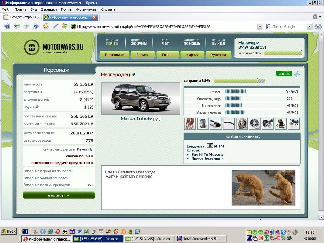Open the Справка menu

tap(108, 9)
